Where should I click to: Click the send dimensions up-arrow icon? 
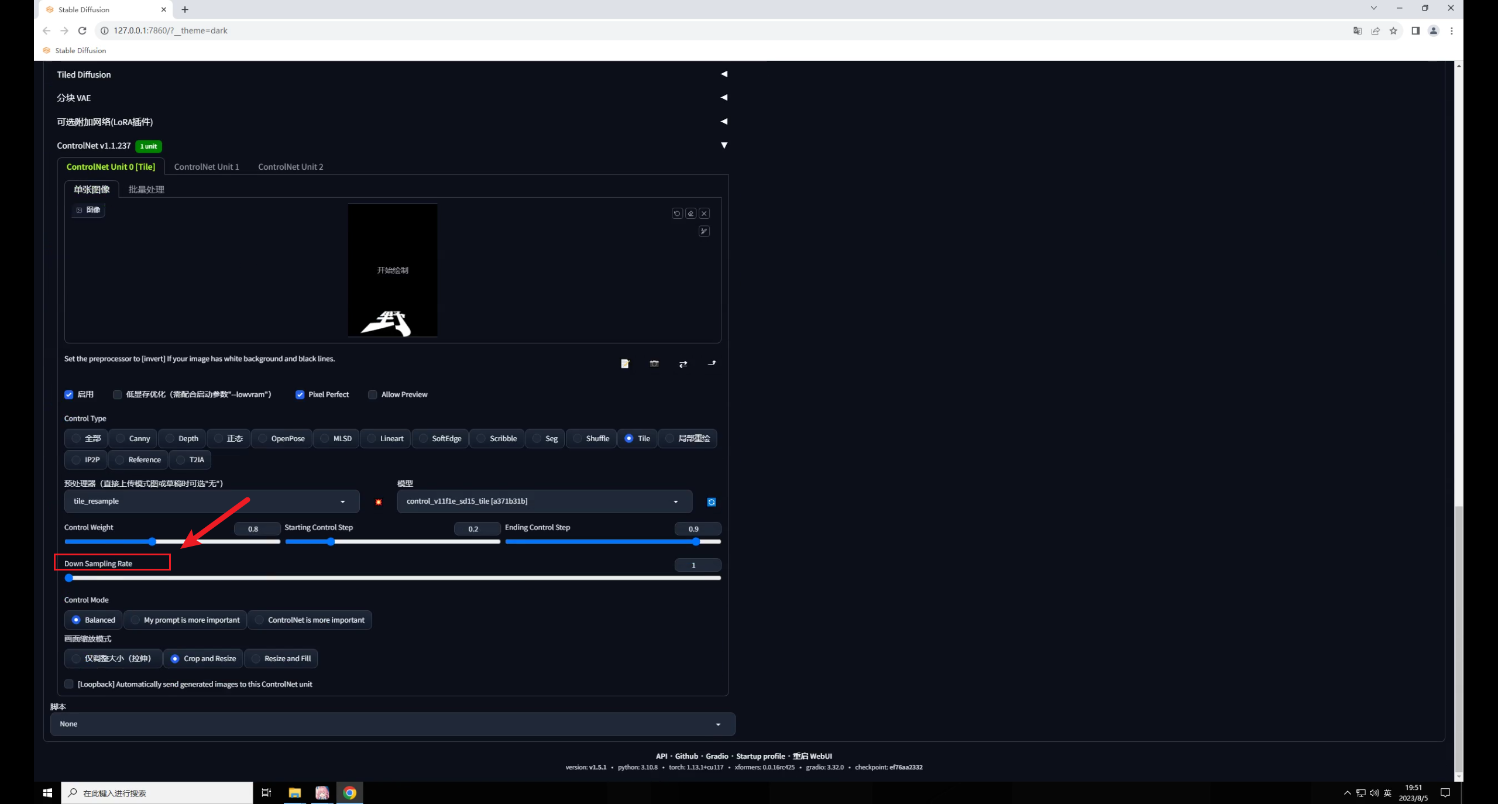pyautogui.click(x=712, y=364)
